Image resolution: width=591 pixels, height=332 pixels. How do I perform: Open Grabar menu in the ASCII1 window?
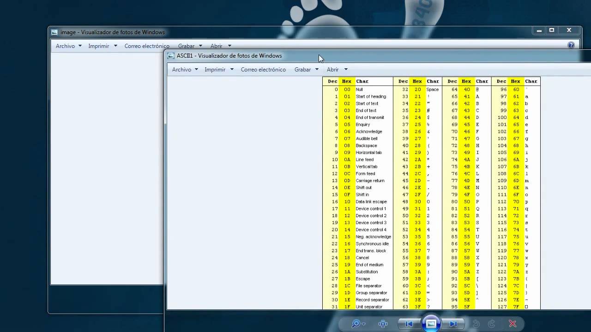pos(307,70)
